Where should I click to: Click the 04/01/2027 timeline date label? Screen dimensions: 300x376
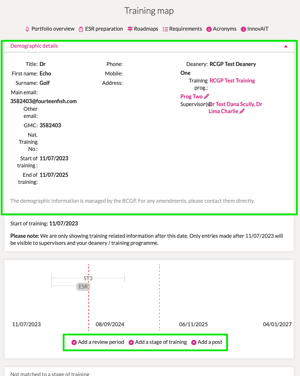(277, 324)
